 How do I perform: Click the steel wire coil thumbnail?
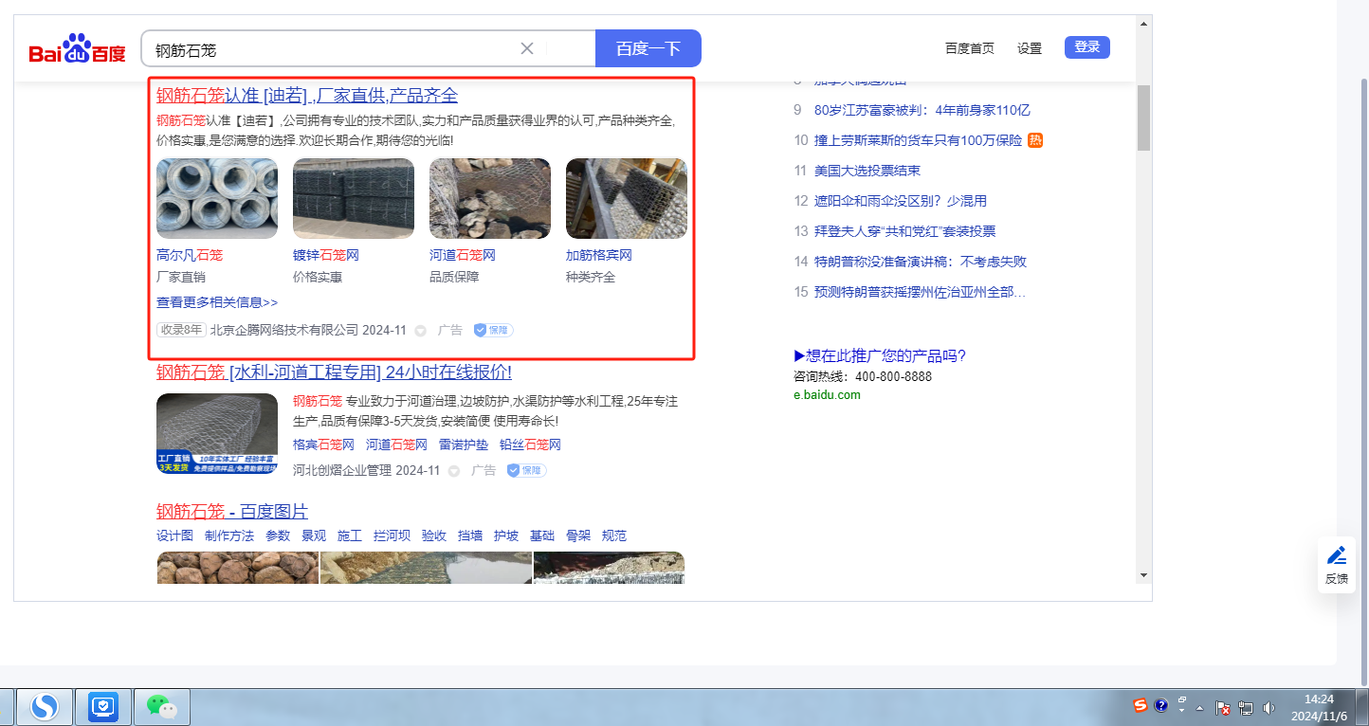217,198
